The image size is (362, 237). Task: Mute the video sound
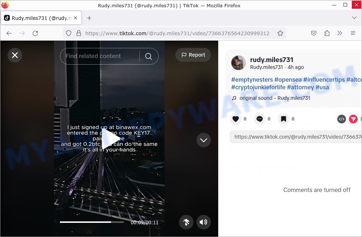point(203,222)
